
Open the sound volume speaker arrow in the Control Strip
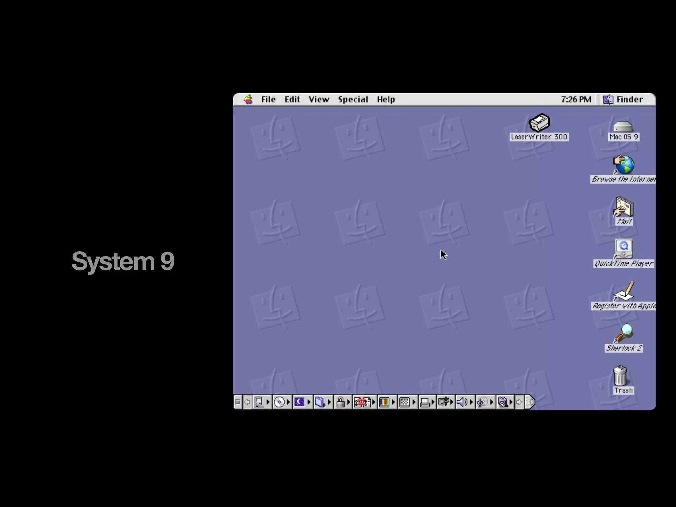[x=471, y=402]
